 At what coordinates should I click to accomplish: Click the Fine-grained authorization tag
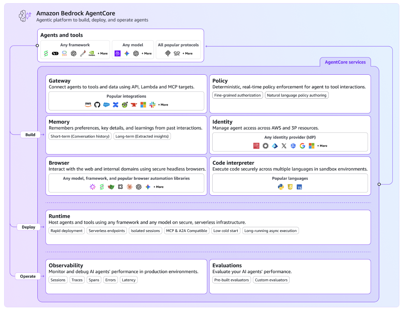pos(238,95)
